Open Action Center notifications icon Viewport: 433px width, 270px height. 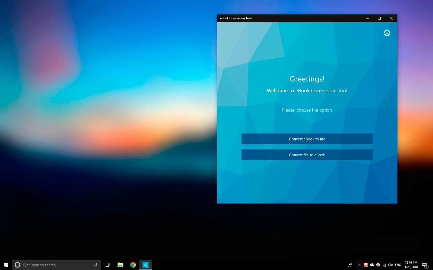pyautogui.click(x=425, y=265)
